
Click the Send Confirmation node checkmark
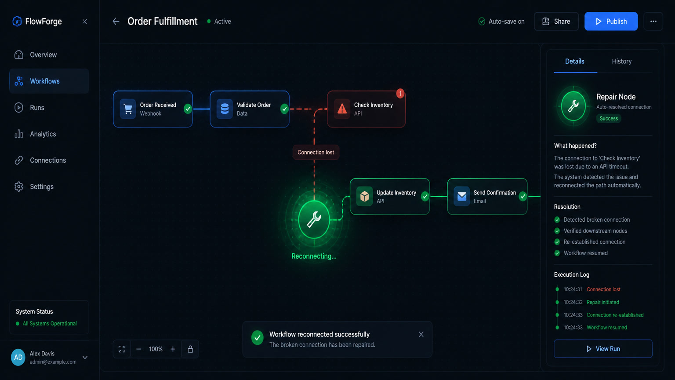click(x=523, y=196)
